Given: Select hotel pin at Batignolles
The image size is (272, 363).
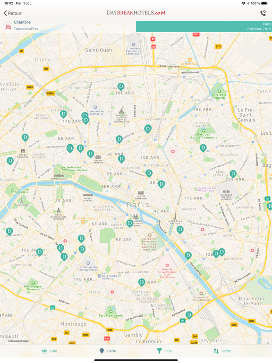Looking at the screenshot, I should (63, 114).
